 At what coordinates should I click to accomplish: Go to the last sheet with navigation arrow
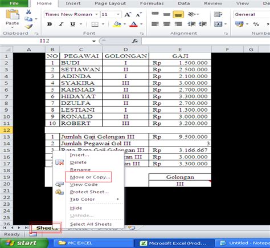click(x=27, y=227)
